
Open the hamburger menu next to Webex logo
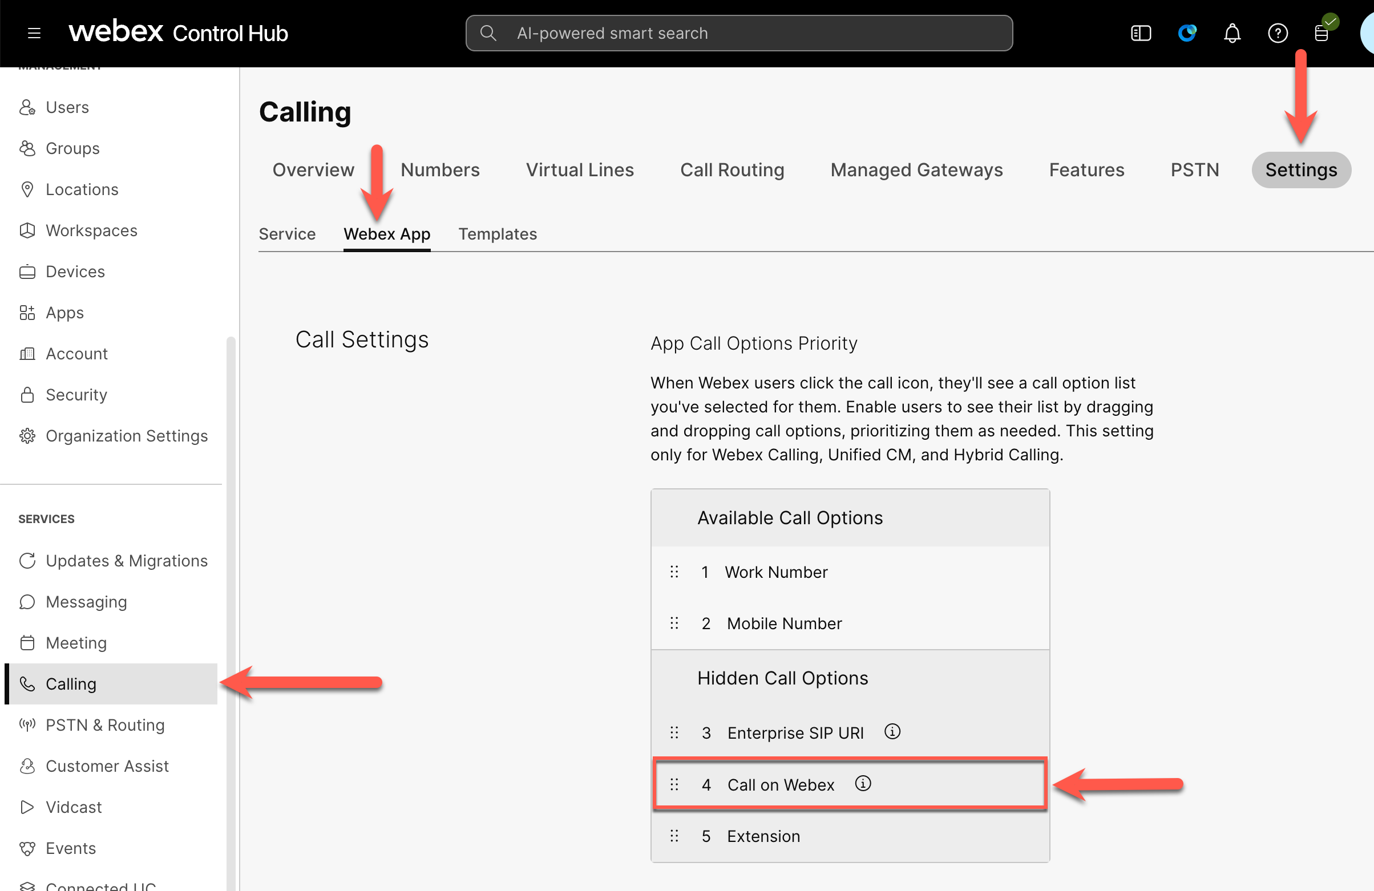pos(34,33)
